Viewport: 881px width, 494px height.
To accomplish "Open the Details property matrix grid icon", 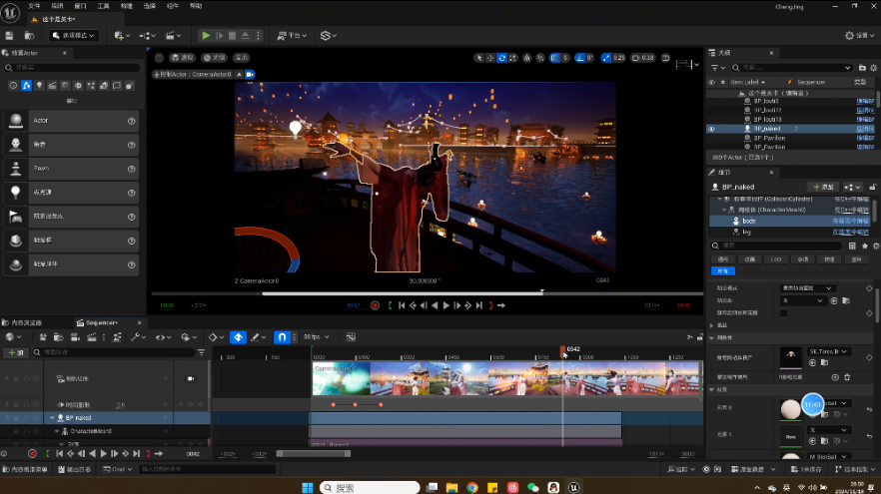I will point(852,246).
